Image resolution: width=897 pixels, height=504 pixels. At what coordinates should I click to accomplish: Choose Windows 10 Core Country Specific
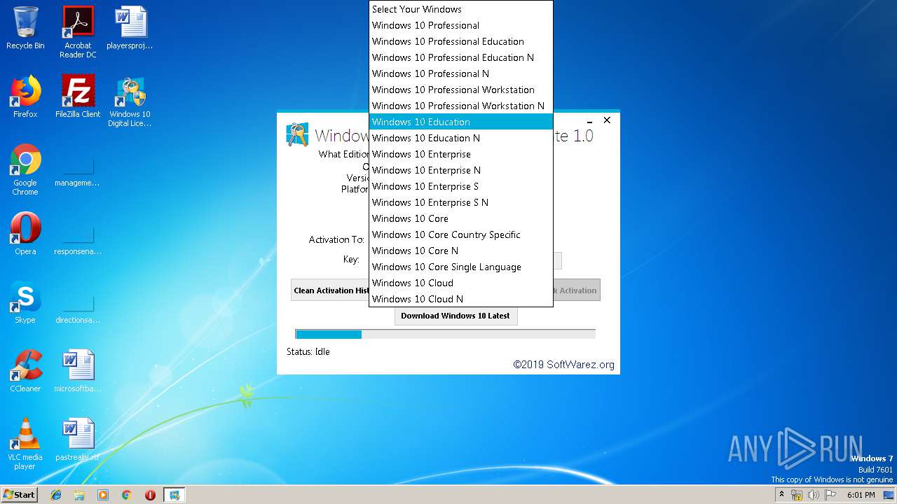pyautogui.click(x=461, y=234)
